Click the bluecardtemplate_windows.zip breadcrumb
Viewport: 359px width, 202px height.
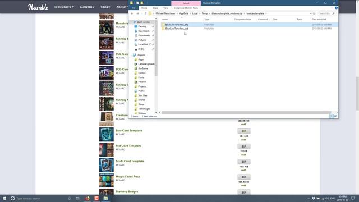227,13
